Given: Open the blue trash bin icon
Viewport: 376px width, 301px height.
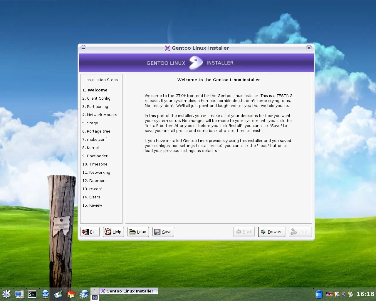Looking at the screenshot, I should [319, 294].
